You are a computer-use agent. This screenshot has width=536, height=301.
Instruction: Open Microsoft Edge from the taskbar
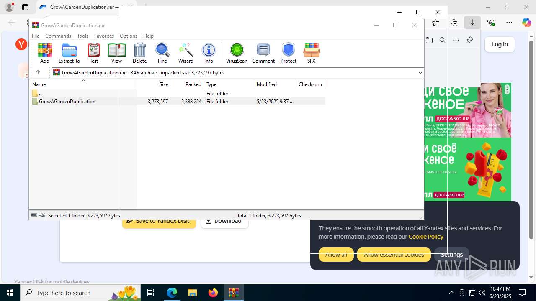point(172,293)
